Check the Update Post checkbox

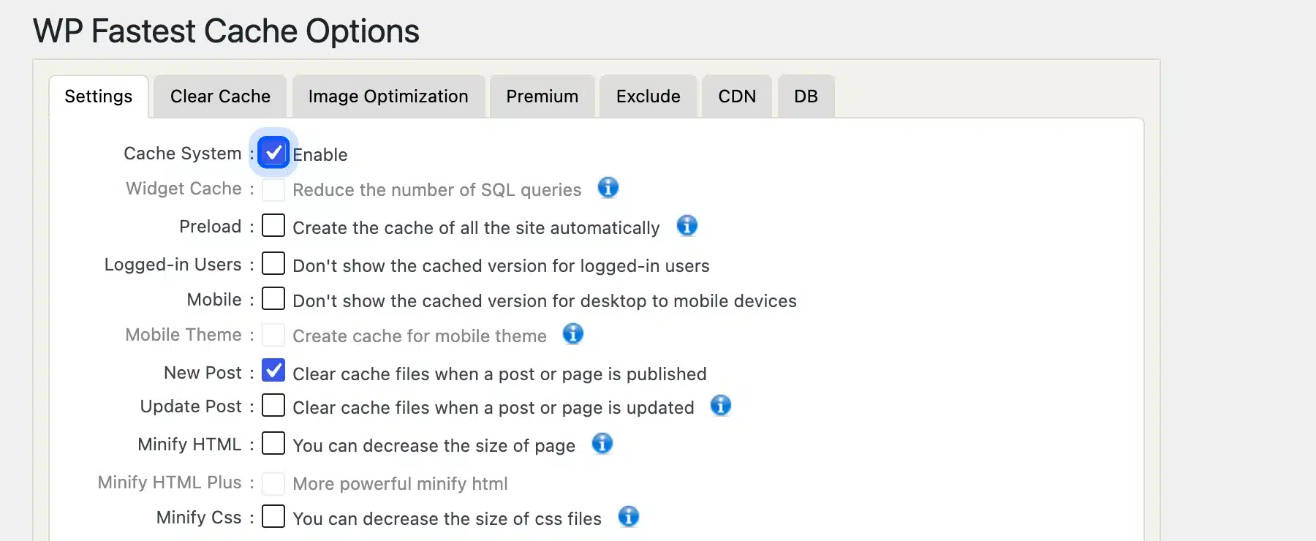(x=273, y=405)
